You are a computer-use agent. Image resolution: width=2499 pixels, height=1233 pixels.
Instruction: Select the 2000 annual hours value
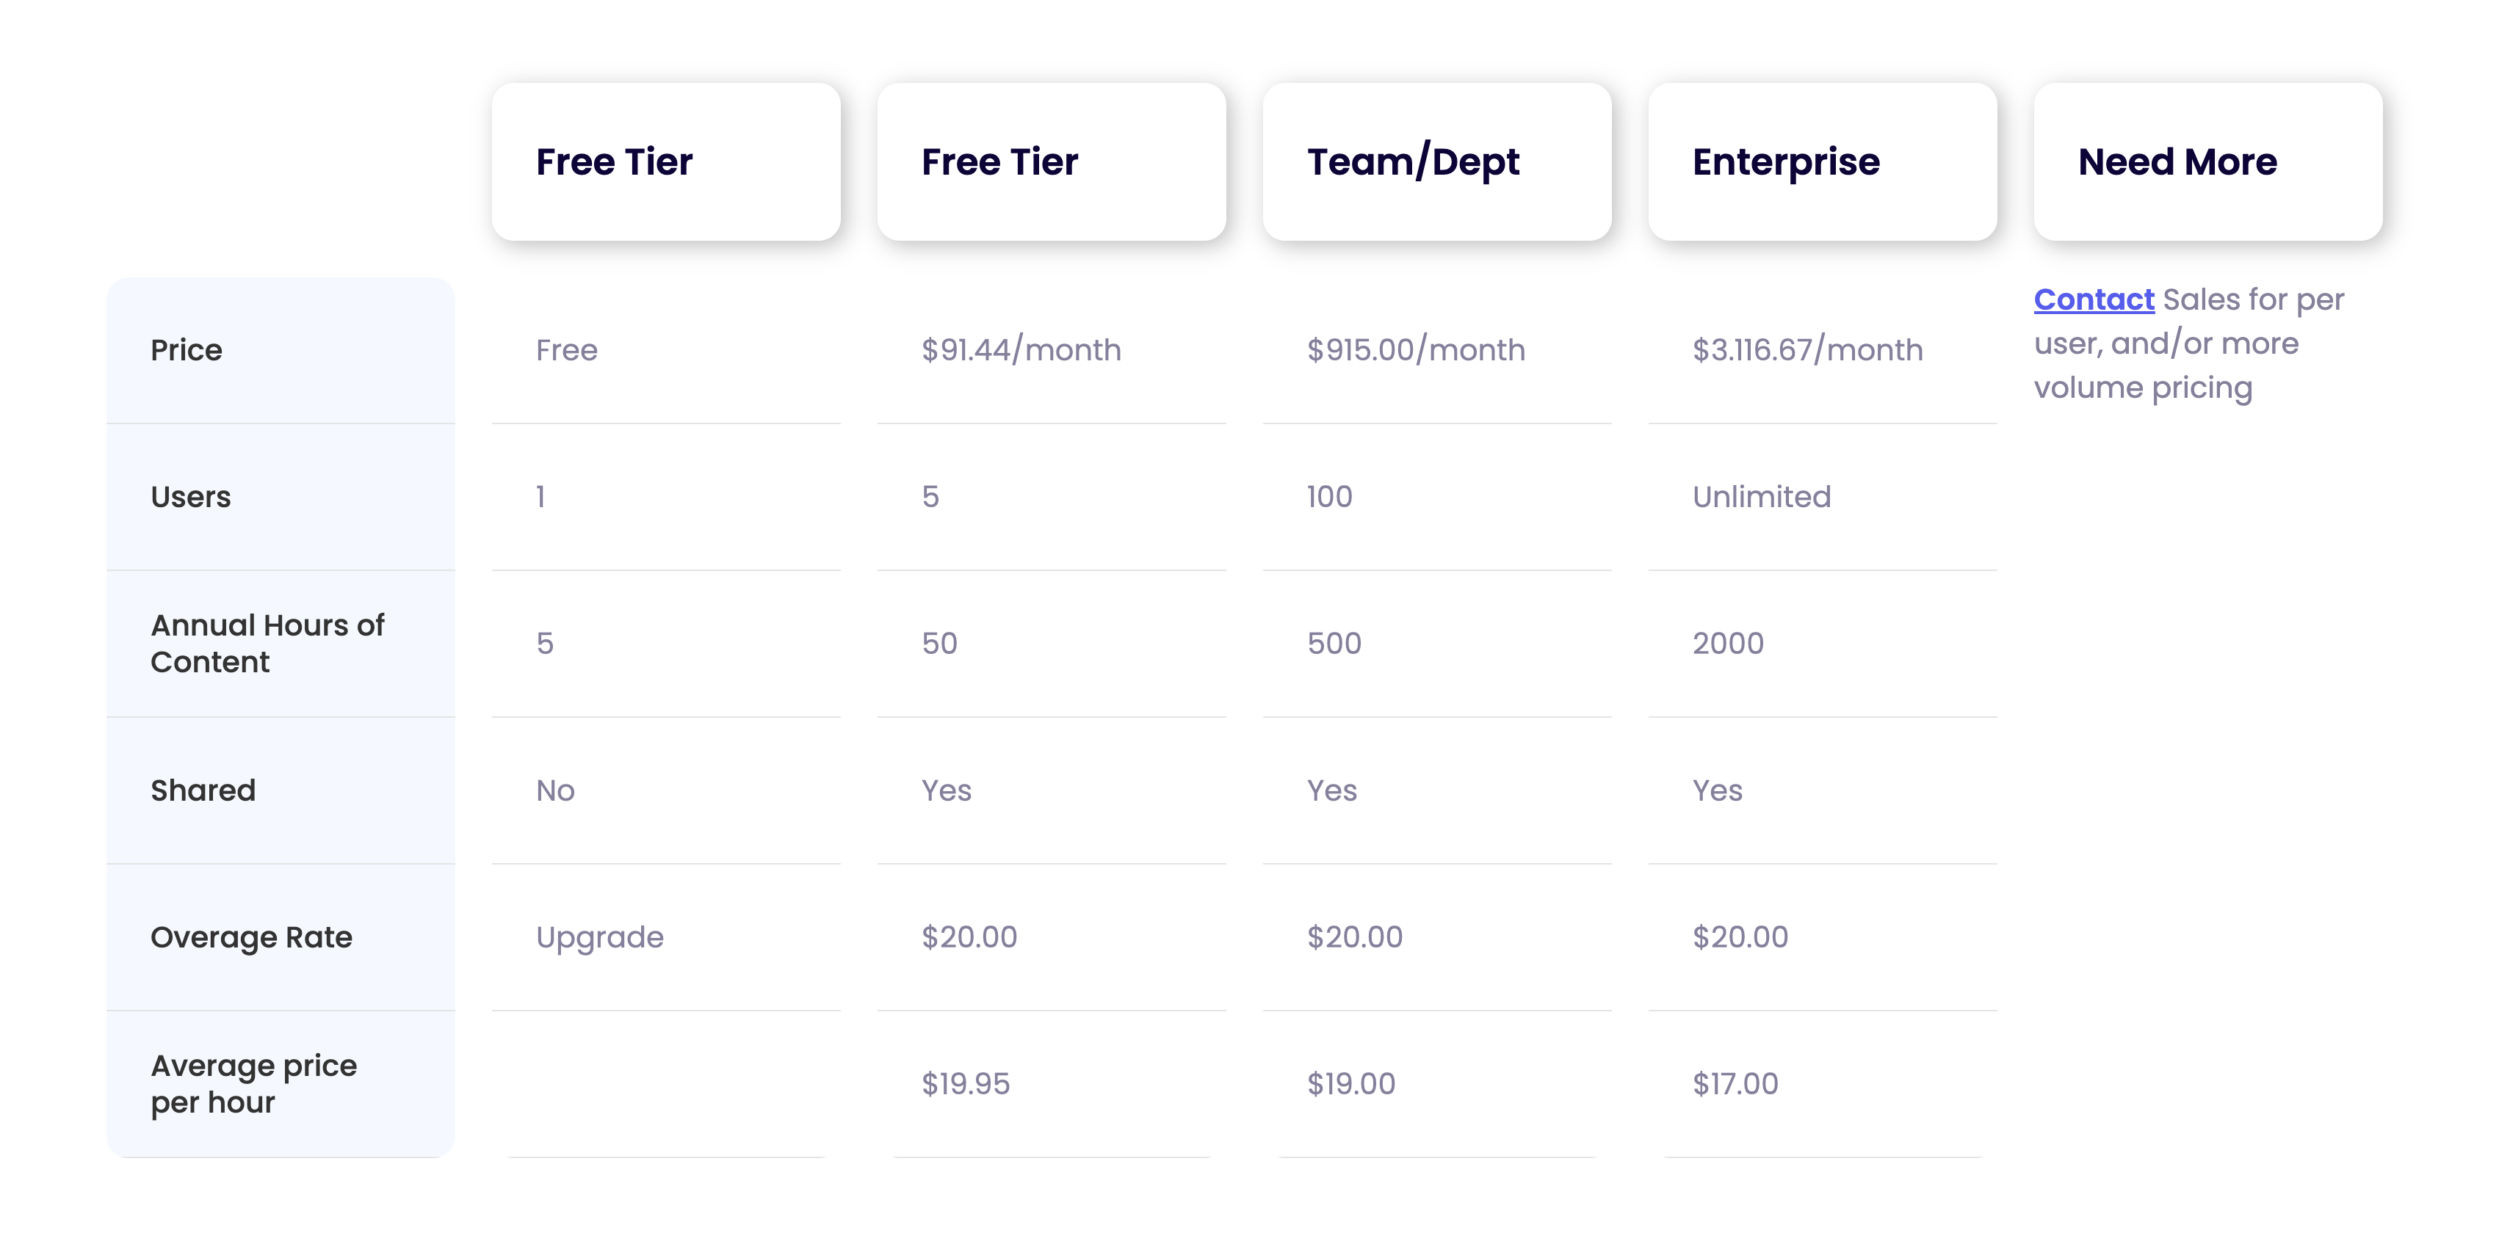click(x=1728, y=644)
